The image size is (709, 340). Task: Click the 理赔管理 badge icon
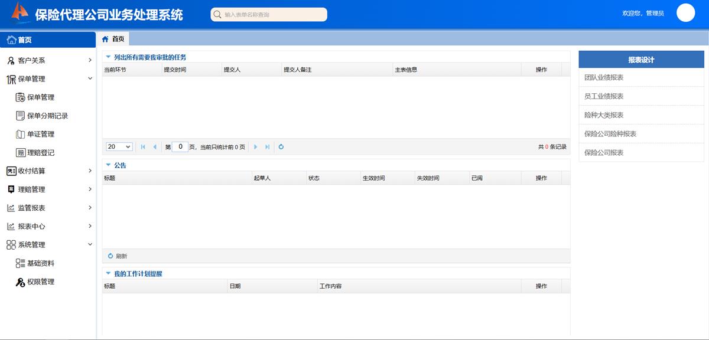coord(11,189)
